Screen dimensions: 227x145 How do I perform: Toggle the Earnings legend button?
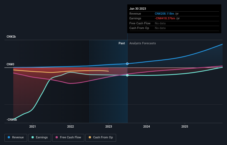point(40,138)
